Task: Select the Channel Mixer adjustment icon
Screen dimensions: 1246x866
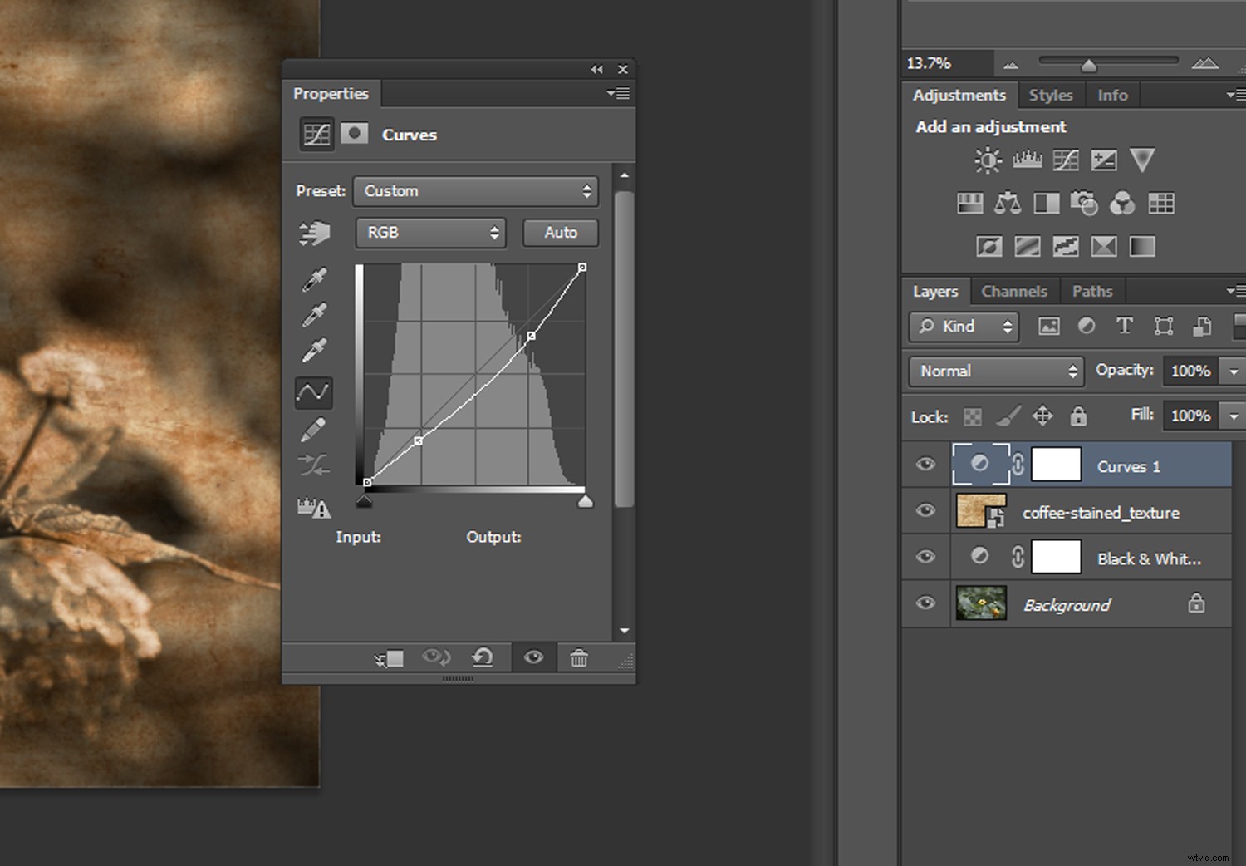Action: tap(1123, 204)
